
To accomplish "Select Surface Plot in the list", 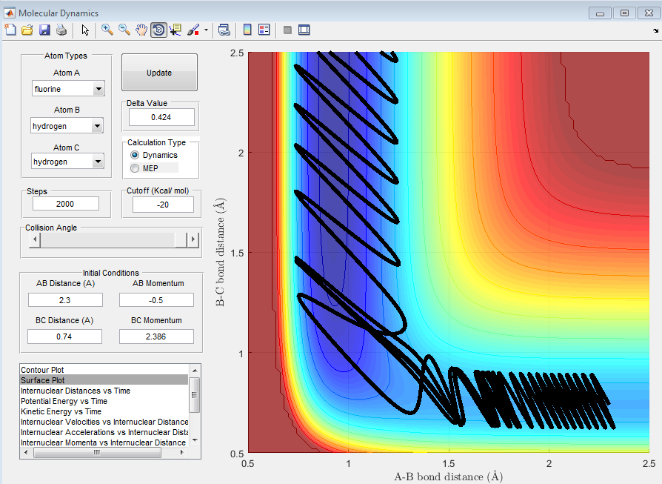I will point(104,380).
